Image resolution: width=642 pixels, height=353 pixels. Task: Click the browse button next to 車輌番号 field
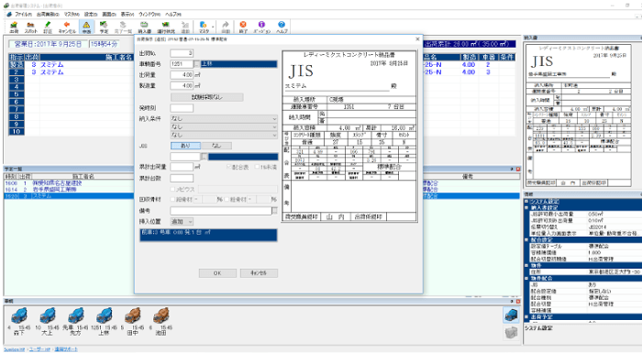tap(197, 64)
